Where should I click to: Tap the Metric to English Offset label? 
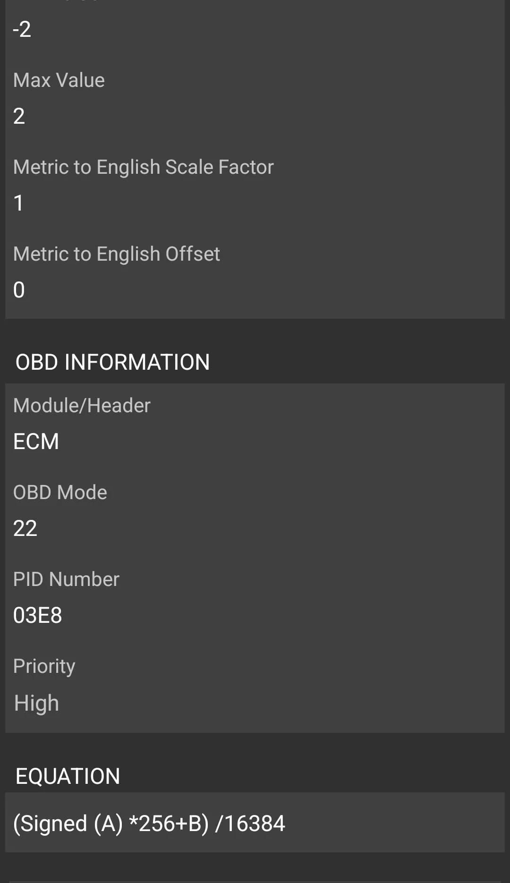point(116,254)
